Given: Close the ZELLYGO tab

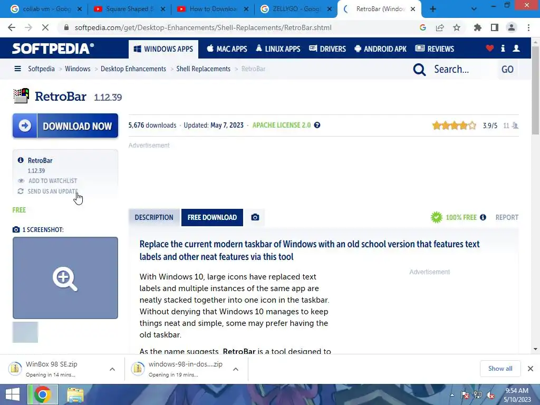Looking at the screenshot, I should [x=329, y=9].
